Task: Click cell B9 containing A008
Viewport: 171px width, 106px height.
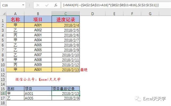Action: (x=38, y=60)
